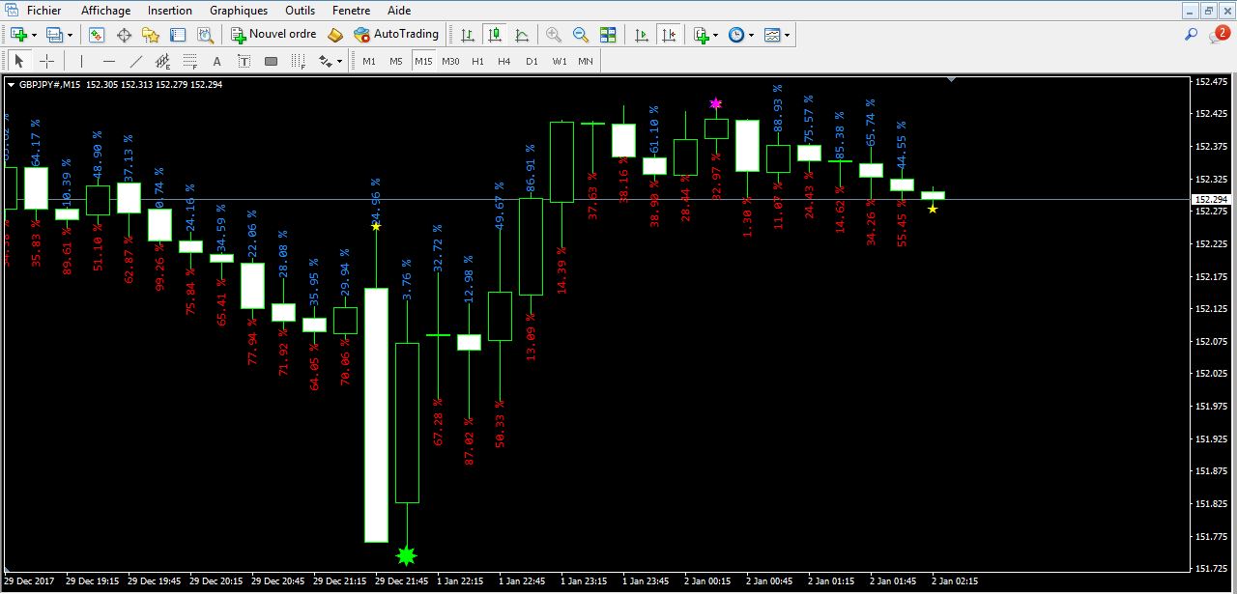Screen dimensions: 1237x594
Task: Click the New chart icon
Action: 18,35
